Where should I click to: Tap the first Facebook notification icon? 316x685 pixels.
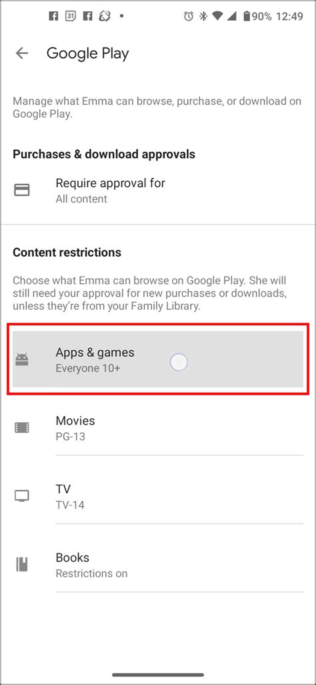click(53, 17)
